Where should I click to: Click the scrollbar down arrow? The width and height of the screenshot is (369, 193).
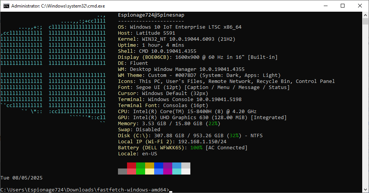click(x=365, y=190)
